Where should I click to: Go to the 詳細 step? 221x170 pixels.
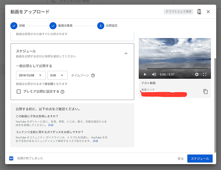18,26
